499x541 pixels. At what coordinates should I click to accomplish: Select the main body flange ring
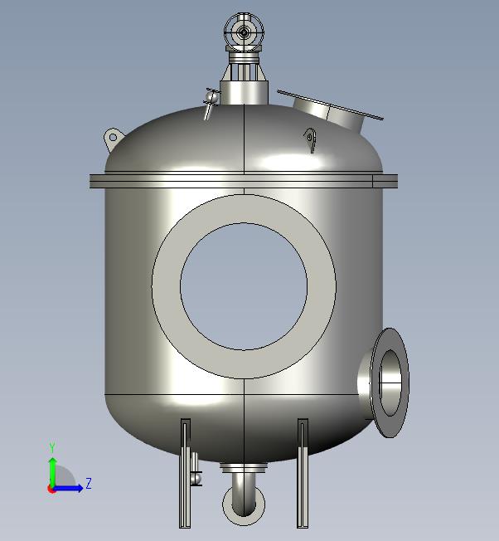(x=244, y=181)
